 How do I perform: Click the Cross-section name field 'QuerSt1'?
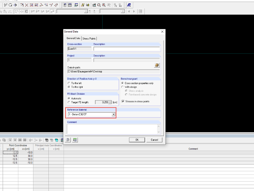(x=80, y=49)
